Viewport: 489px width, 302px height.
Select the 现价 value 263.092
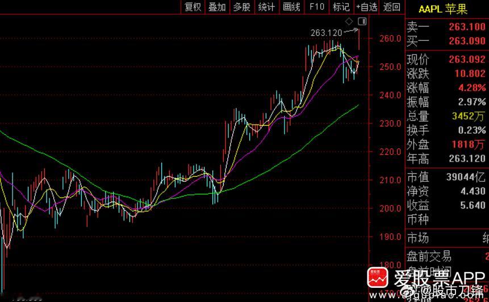click(467, 59)
